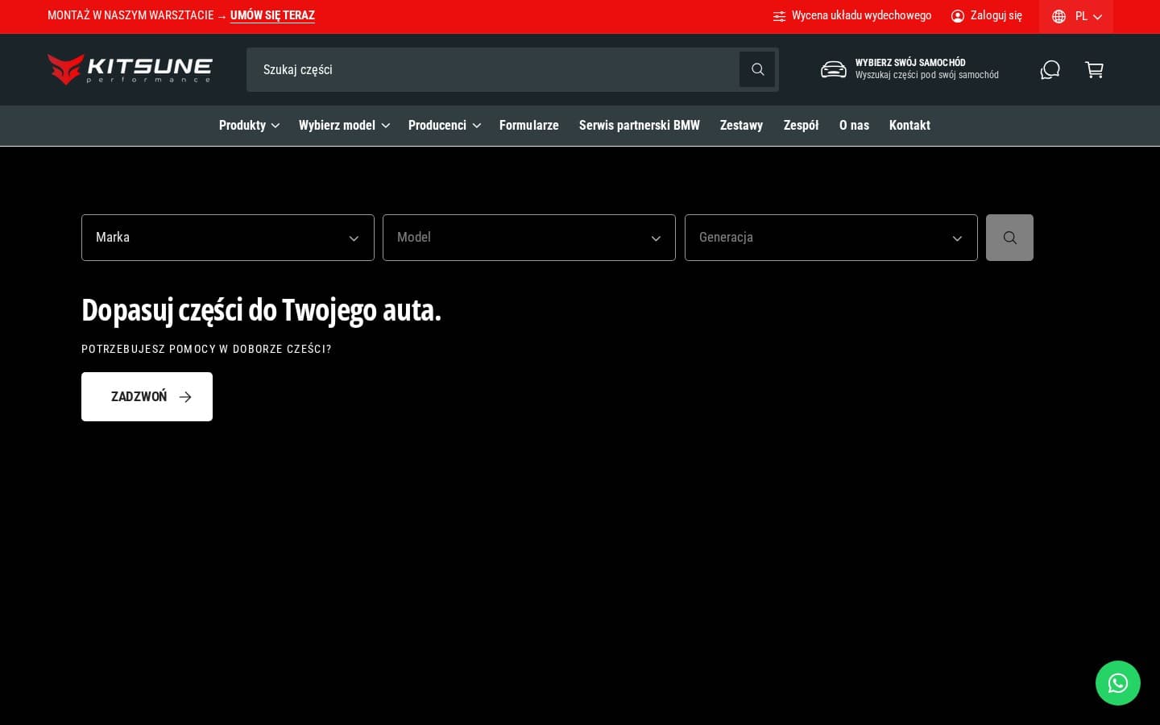1160x725 pixels.
Task: Click the user icon beside Zaloguj się
Action: (x=957, y=16)
